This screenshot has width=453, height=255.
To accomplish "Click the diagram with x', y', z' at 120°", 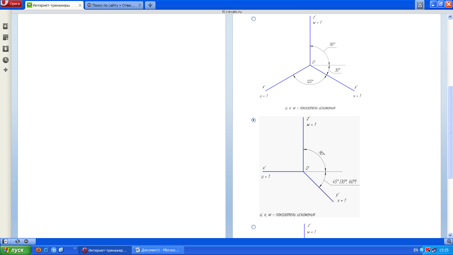I will (310, 62).
